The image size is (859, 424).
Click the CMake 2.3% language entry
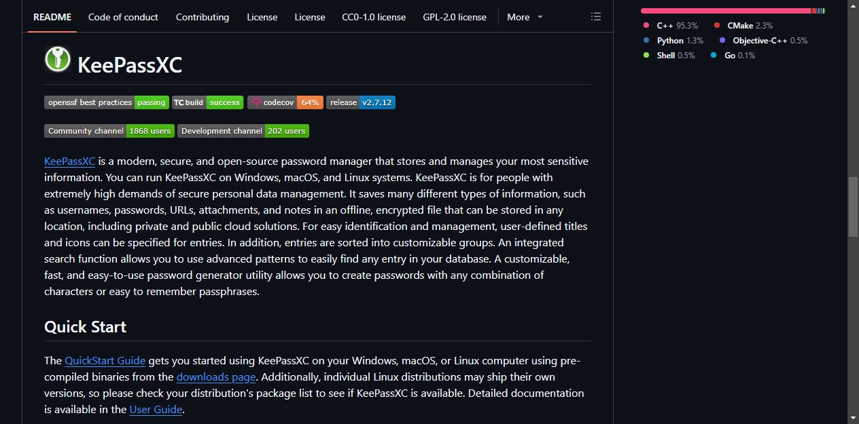[x=743, y=26]
